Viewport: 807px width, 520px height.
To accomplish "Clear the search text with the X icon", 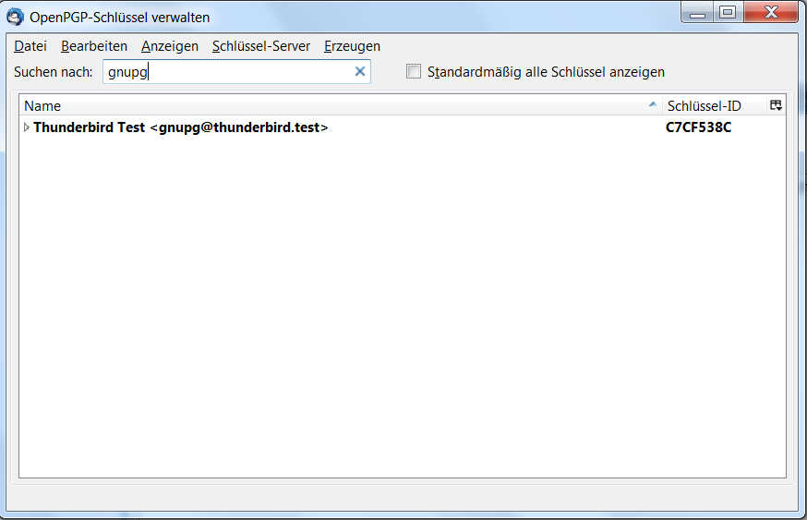I will point(360,71).
